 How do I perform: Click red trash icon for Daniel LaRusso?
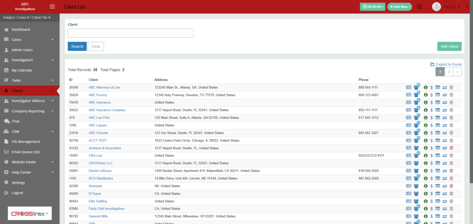[451, 171]
